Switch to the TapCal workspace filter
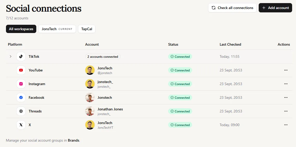This screenshot has height=147, width=296. click(x=87, y=29)
